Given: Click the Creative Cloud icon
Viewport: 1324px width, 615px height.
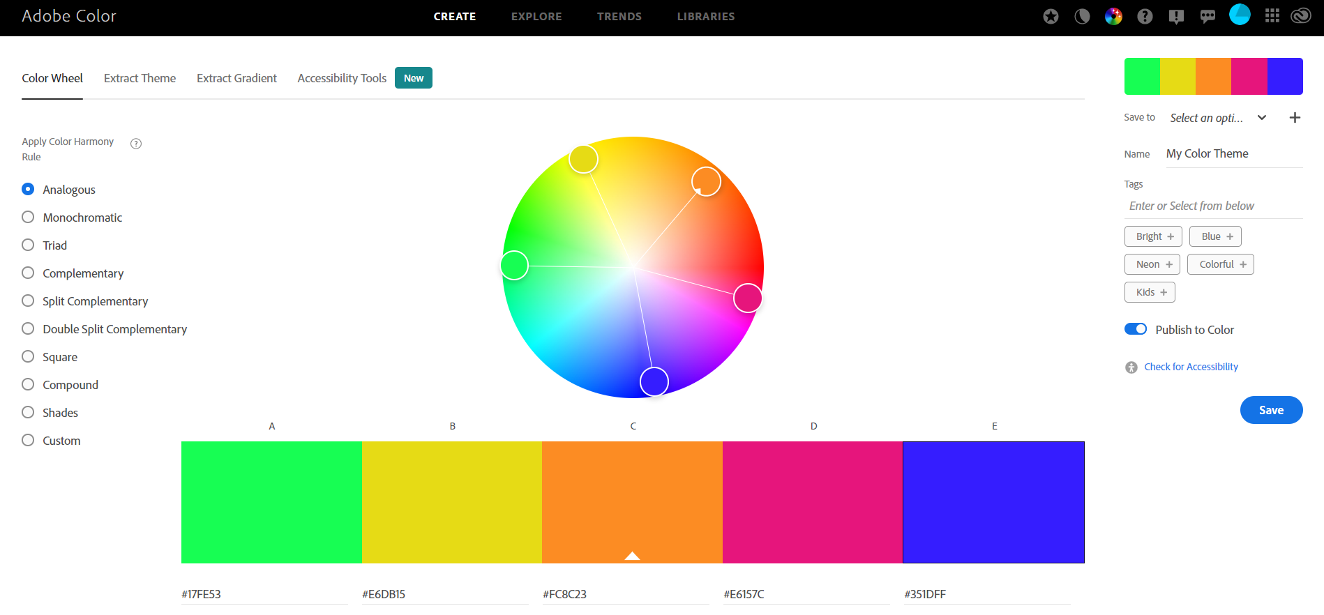Looking at the screenshot, I should click(1301, 15).
